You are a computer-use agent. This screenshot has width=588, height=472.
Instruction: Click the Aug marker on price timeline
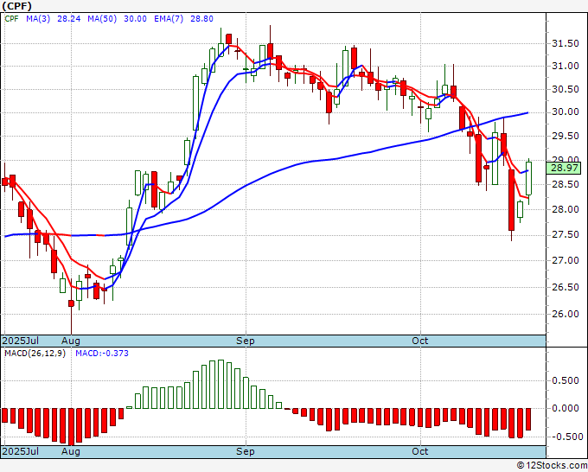pyautogui.click(x=71, y=341)
